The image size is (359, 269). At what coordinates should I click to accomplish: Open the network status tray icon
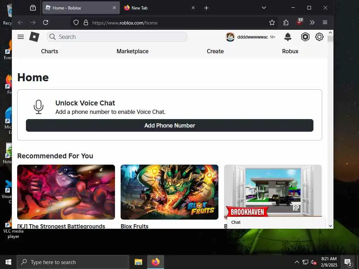click(305, 262)
